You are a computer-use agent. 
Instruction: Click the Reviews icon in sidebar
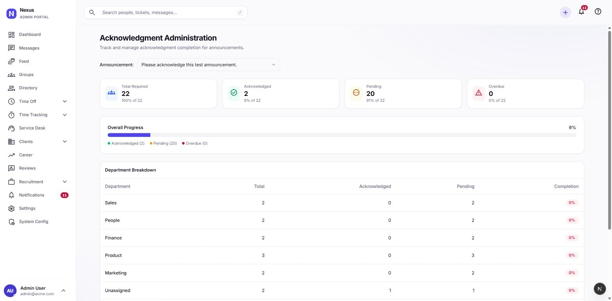tap(11, 168)
